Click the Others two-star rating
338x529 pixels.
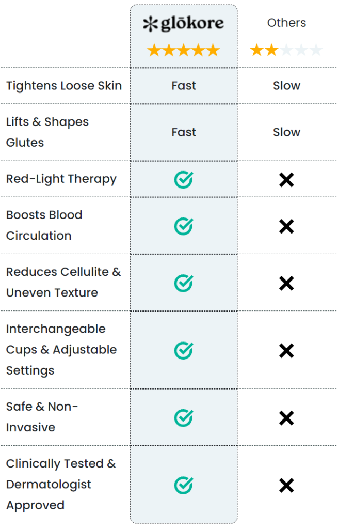(x=286, y=50)
